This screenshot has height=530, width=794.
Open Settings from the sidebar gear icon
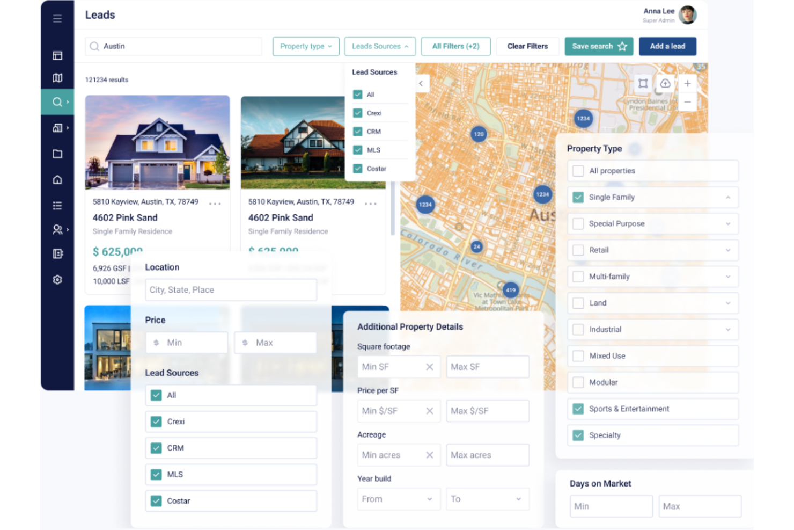click(x=57, y=279)
